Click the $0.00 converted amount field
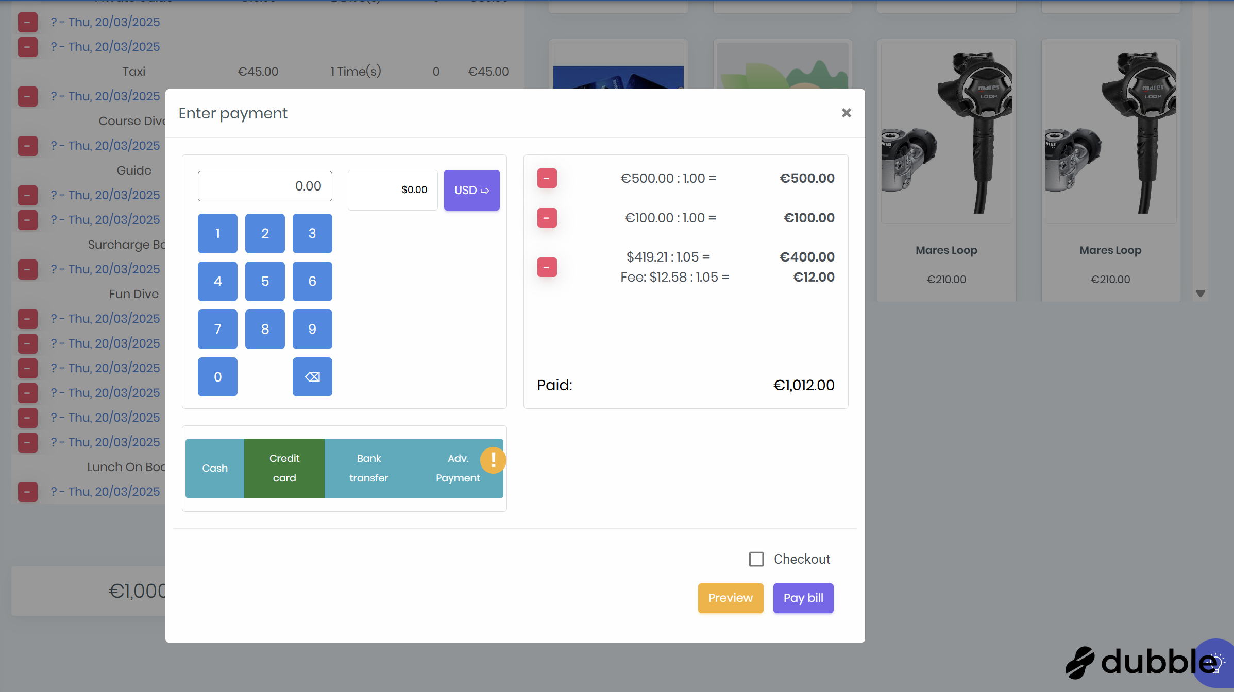Image resolution: width=1234 pixels, height=692 pixels. (x=393, y=190)
